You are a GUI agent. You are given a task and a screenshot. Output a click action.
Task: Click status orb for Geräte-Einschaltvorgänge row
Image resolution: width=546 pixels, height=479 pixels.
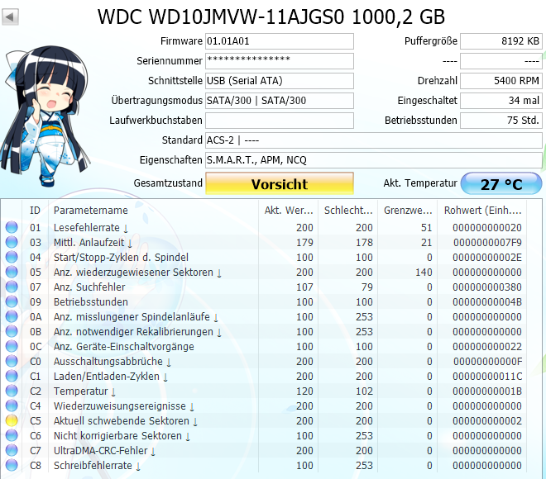(12, 346)
